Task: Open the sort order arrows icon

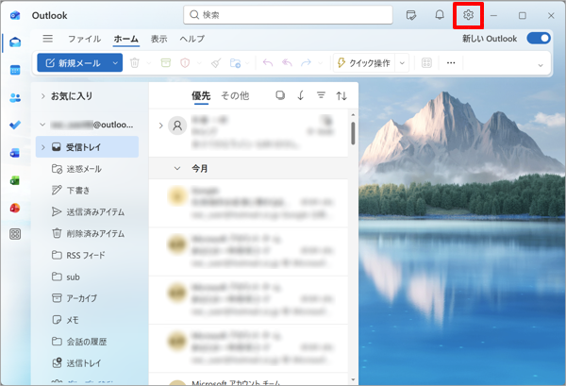Action: click(x=341, y=95)
